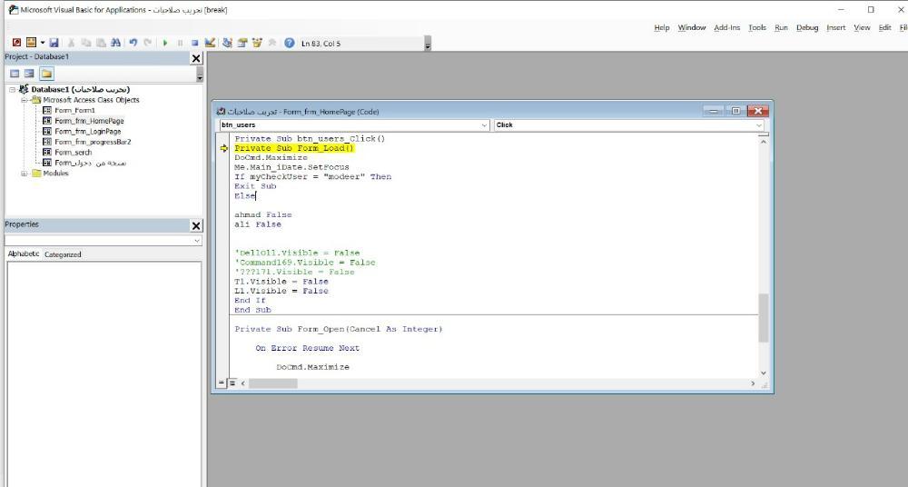
Task: Click the code window vertical scrollbar thumb
Action: 763,316
